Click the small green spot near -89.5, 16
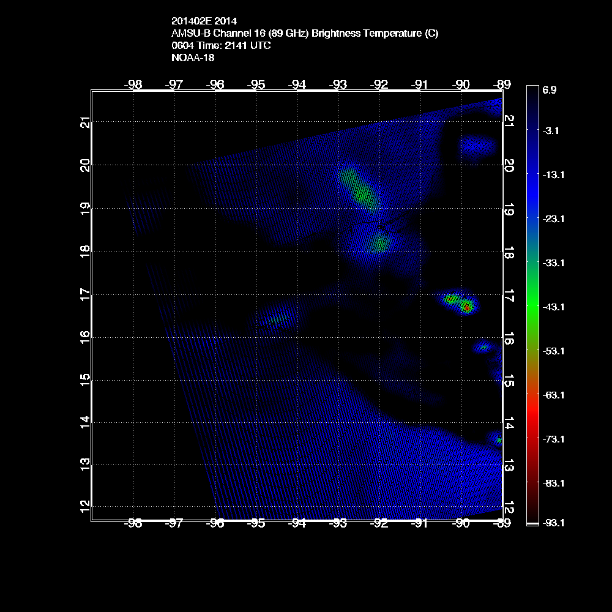The image size is (612, 612). click(484, 346)
